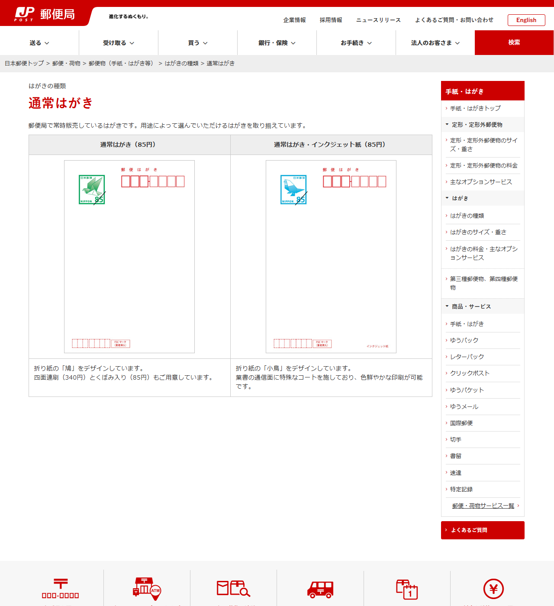Open the post office ATM locator icon

click(x=147, y=589)
